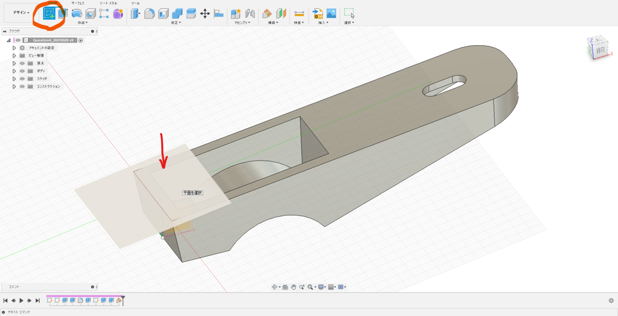Expand the ビュー管理 tree node
618x316 pixels.
(14, 55)
